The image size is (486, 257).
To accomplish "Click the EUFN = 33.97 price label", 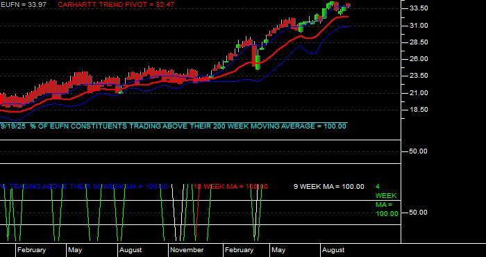I will pos(23,5).
